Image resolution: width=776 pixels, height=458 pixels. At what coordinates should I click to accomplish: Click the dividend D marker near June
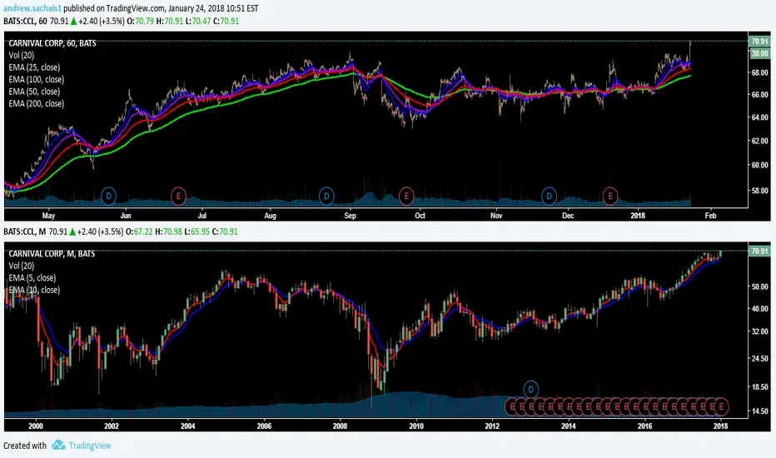pyautogui.click(x=108, y=196)
